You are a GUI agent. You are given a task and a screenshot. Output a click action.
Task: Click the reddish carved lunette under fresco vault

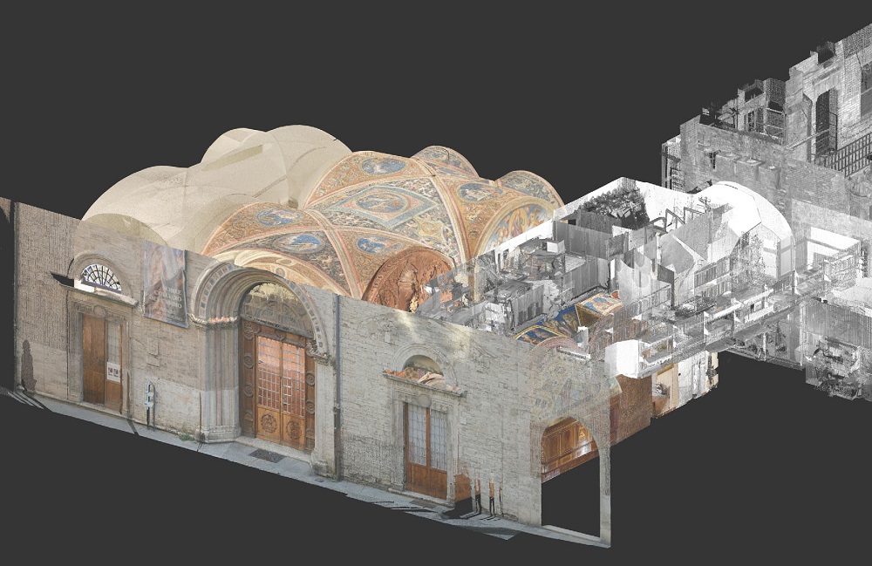[x=403, y=279]
